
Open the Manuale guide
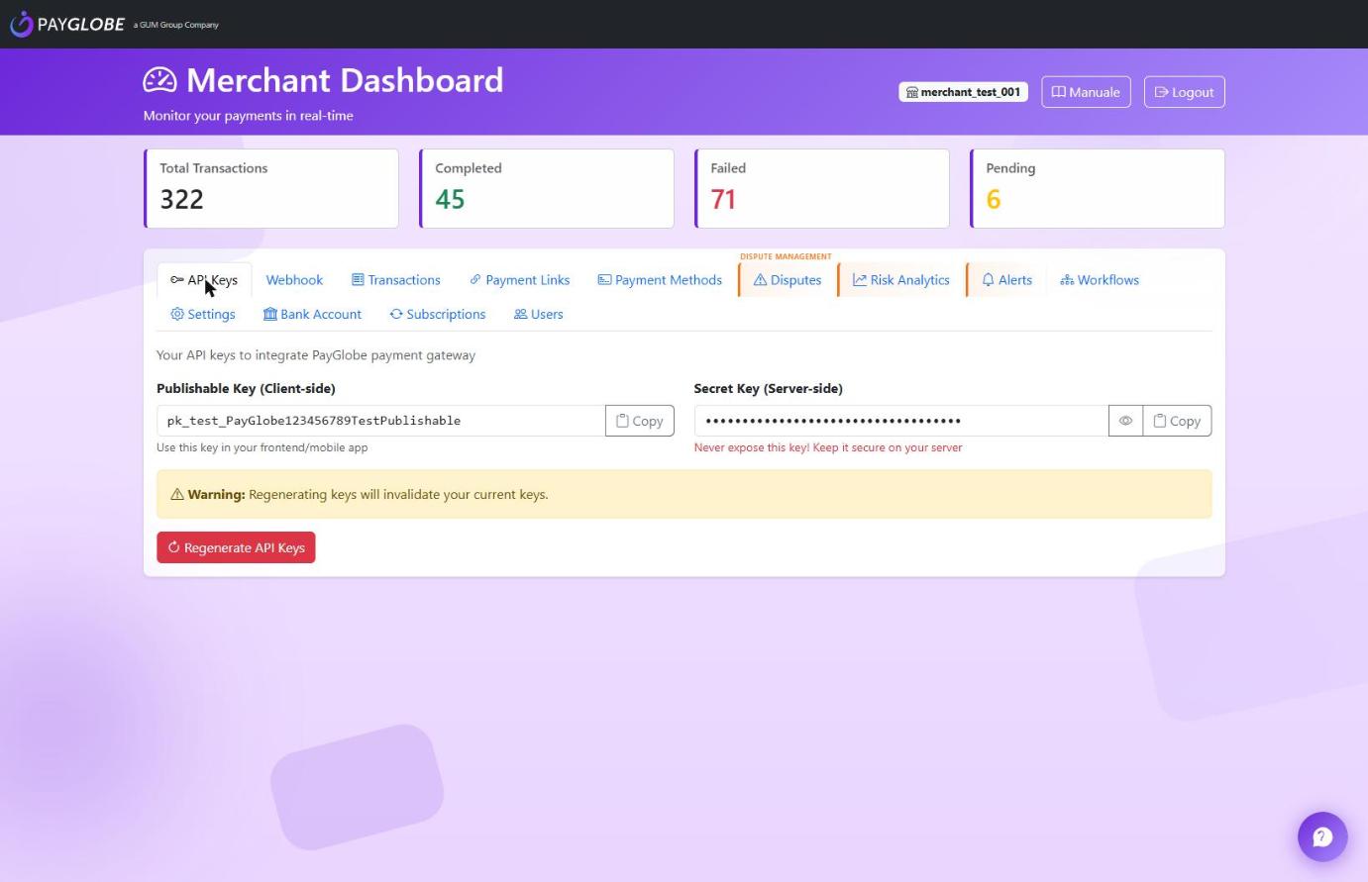(1086, 92)
